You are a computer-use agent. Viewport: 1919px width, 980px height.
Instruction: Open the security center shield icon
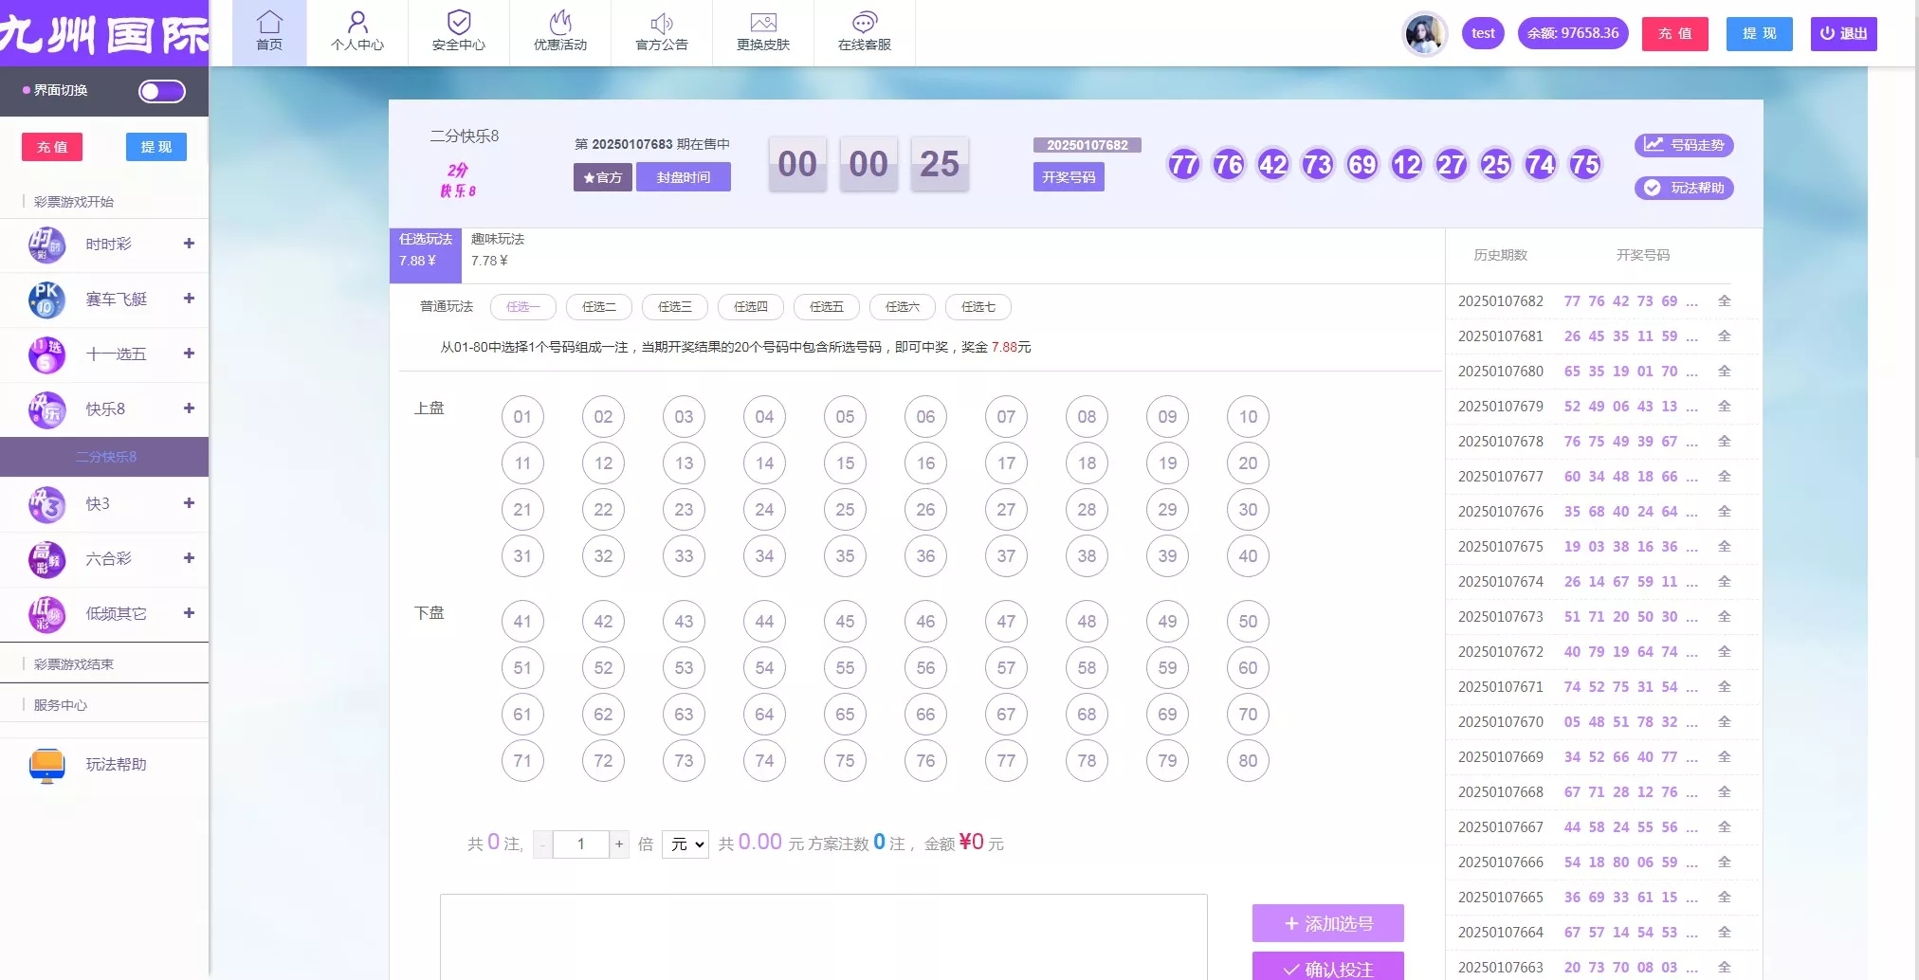[x=459, y=22]
